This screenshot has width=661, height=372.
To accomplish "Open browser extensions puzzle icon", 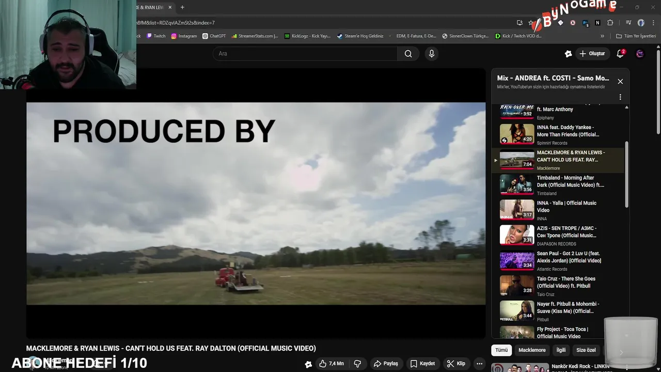I will [x=610, y=23].
